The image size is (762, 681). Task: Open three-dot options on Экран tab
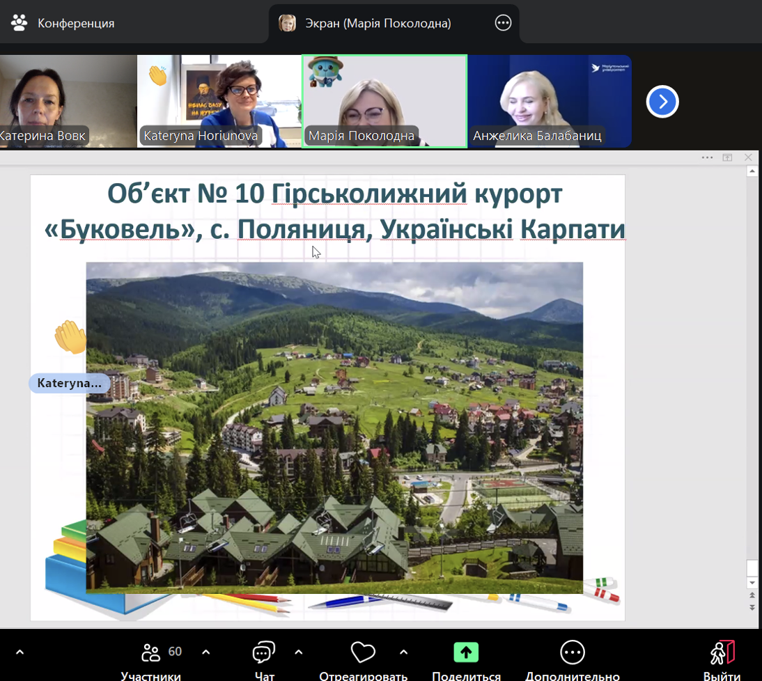503,23
